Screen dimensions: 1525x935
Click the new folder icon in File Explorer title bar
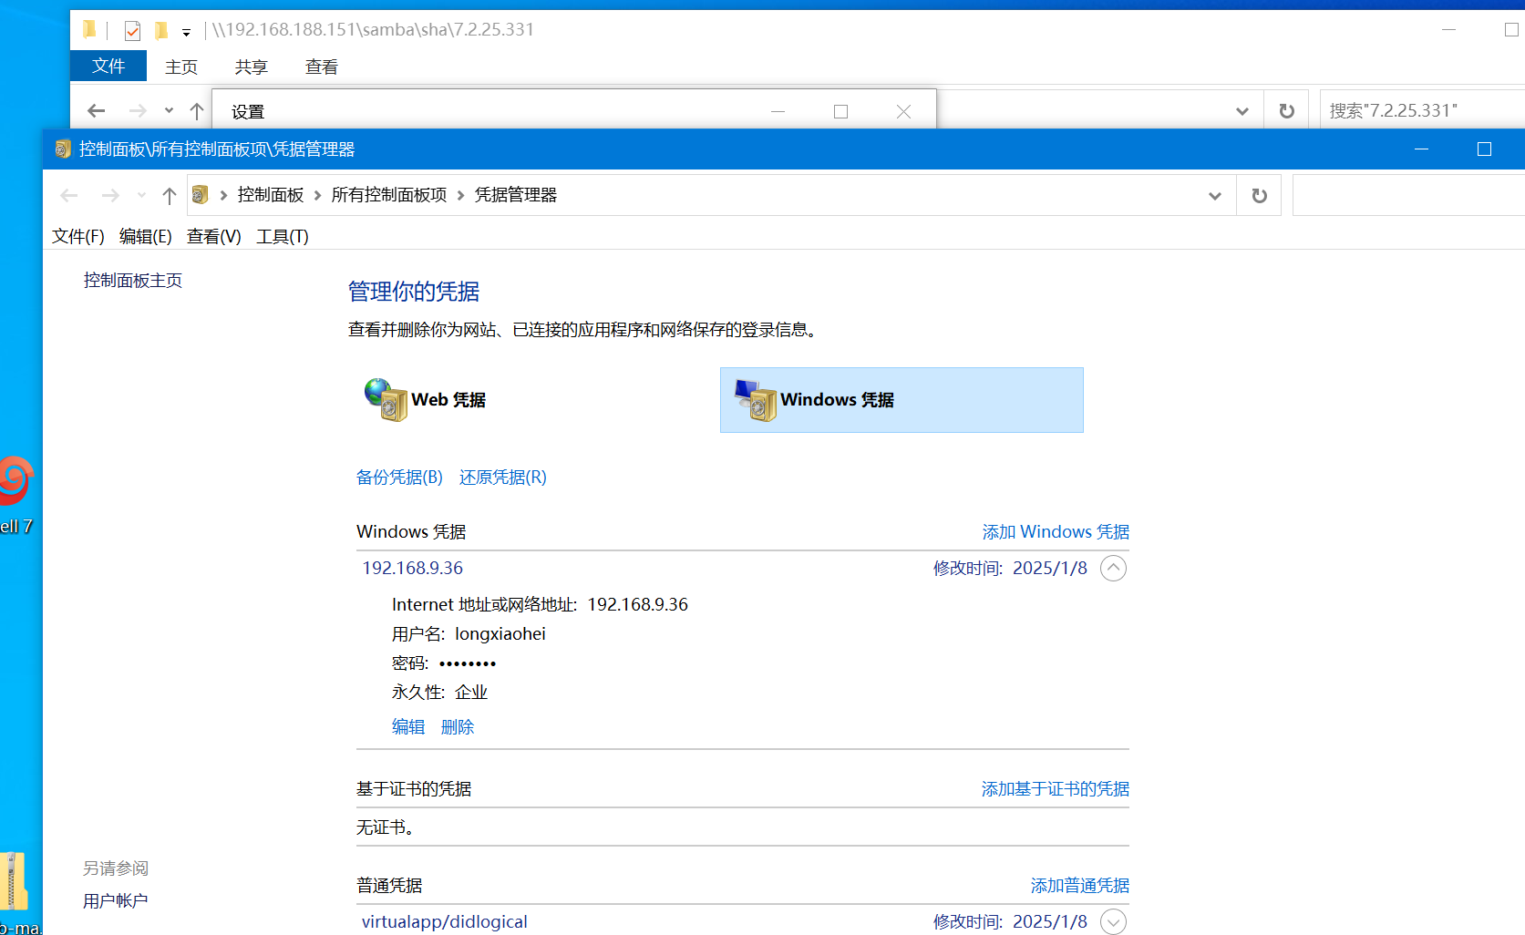coord(161,31)
